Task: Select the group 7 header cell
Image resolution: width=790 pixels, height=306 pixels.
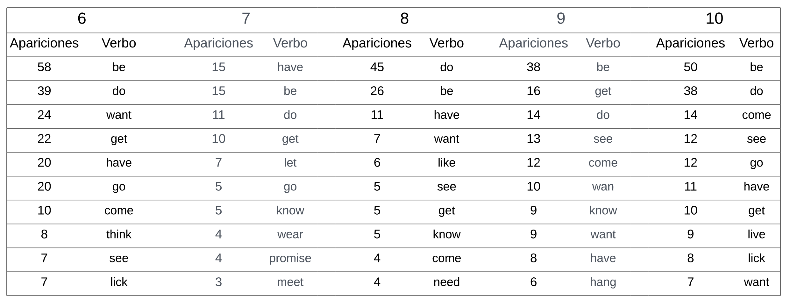Action: coord(246,18)
